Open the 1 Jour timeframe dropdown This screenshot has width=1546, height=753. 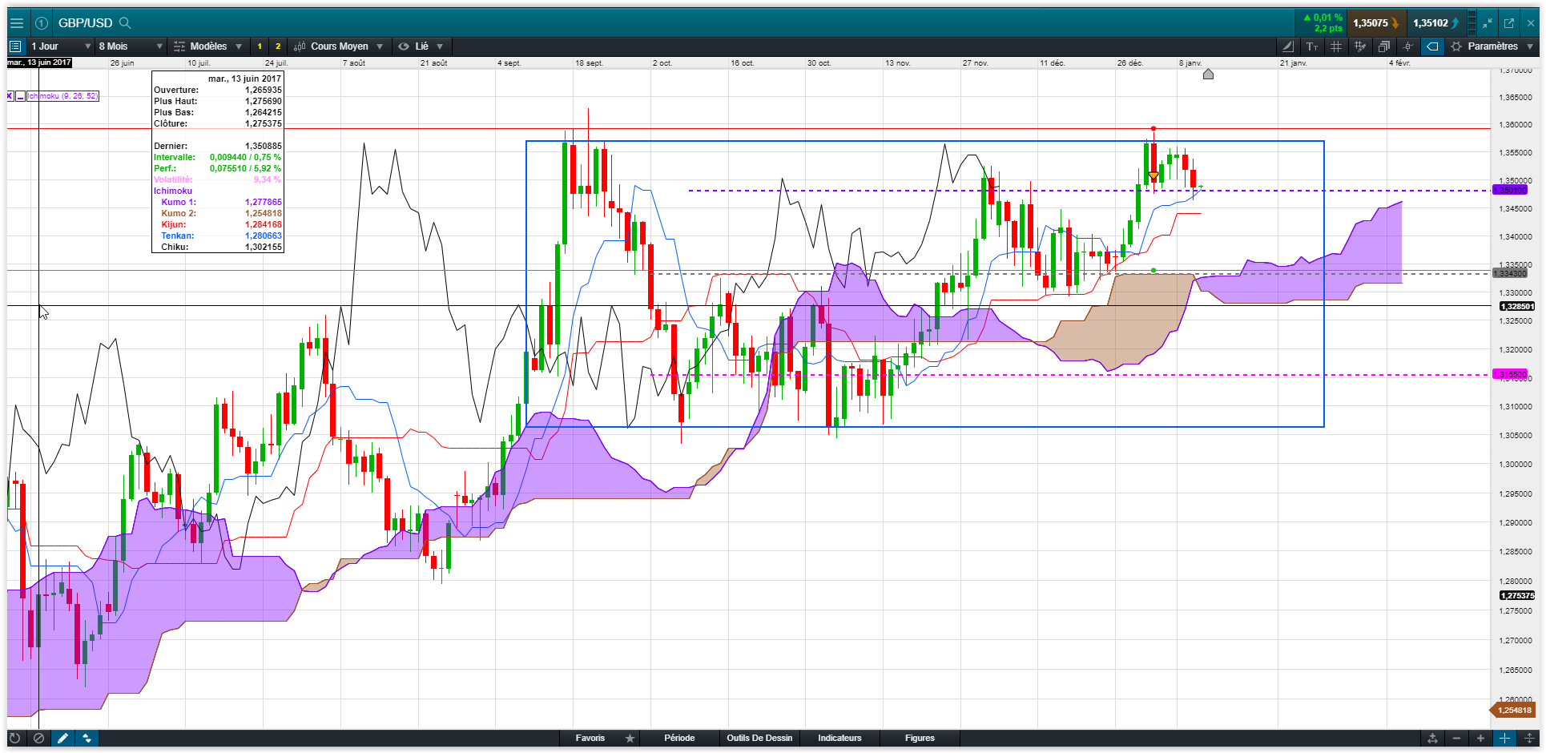point(62,46)
